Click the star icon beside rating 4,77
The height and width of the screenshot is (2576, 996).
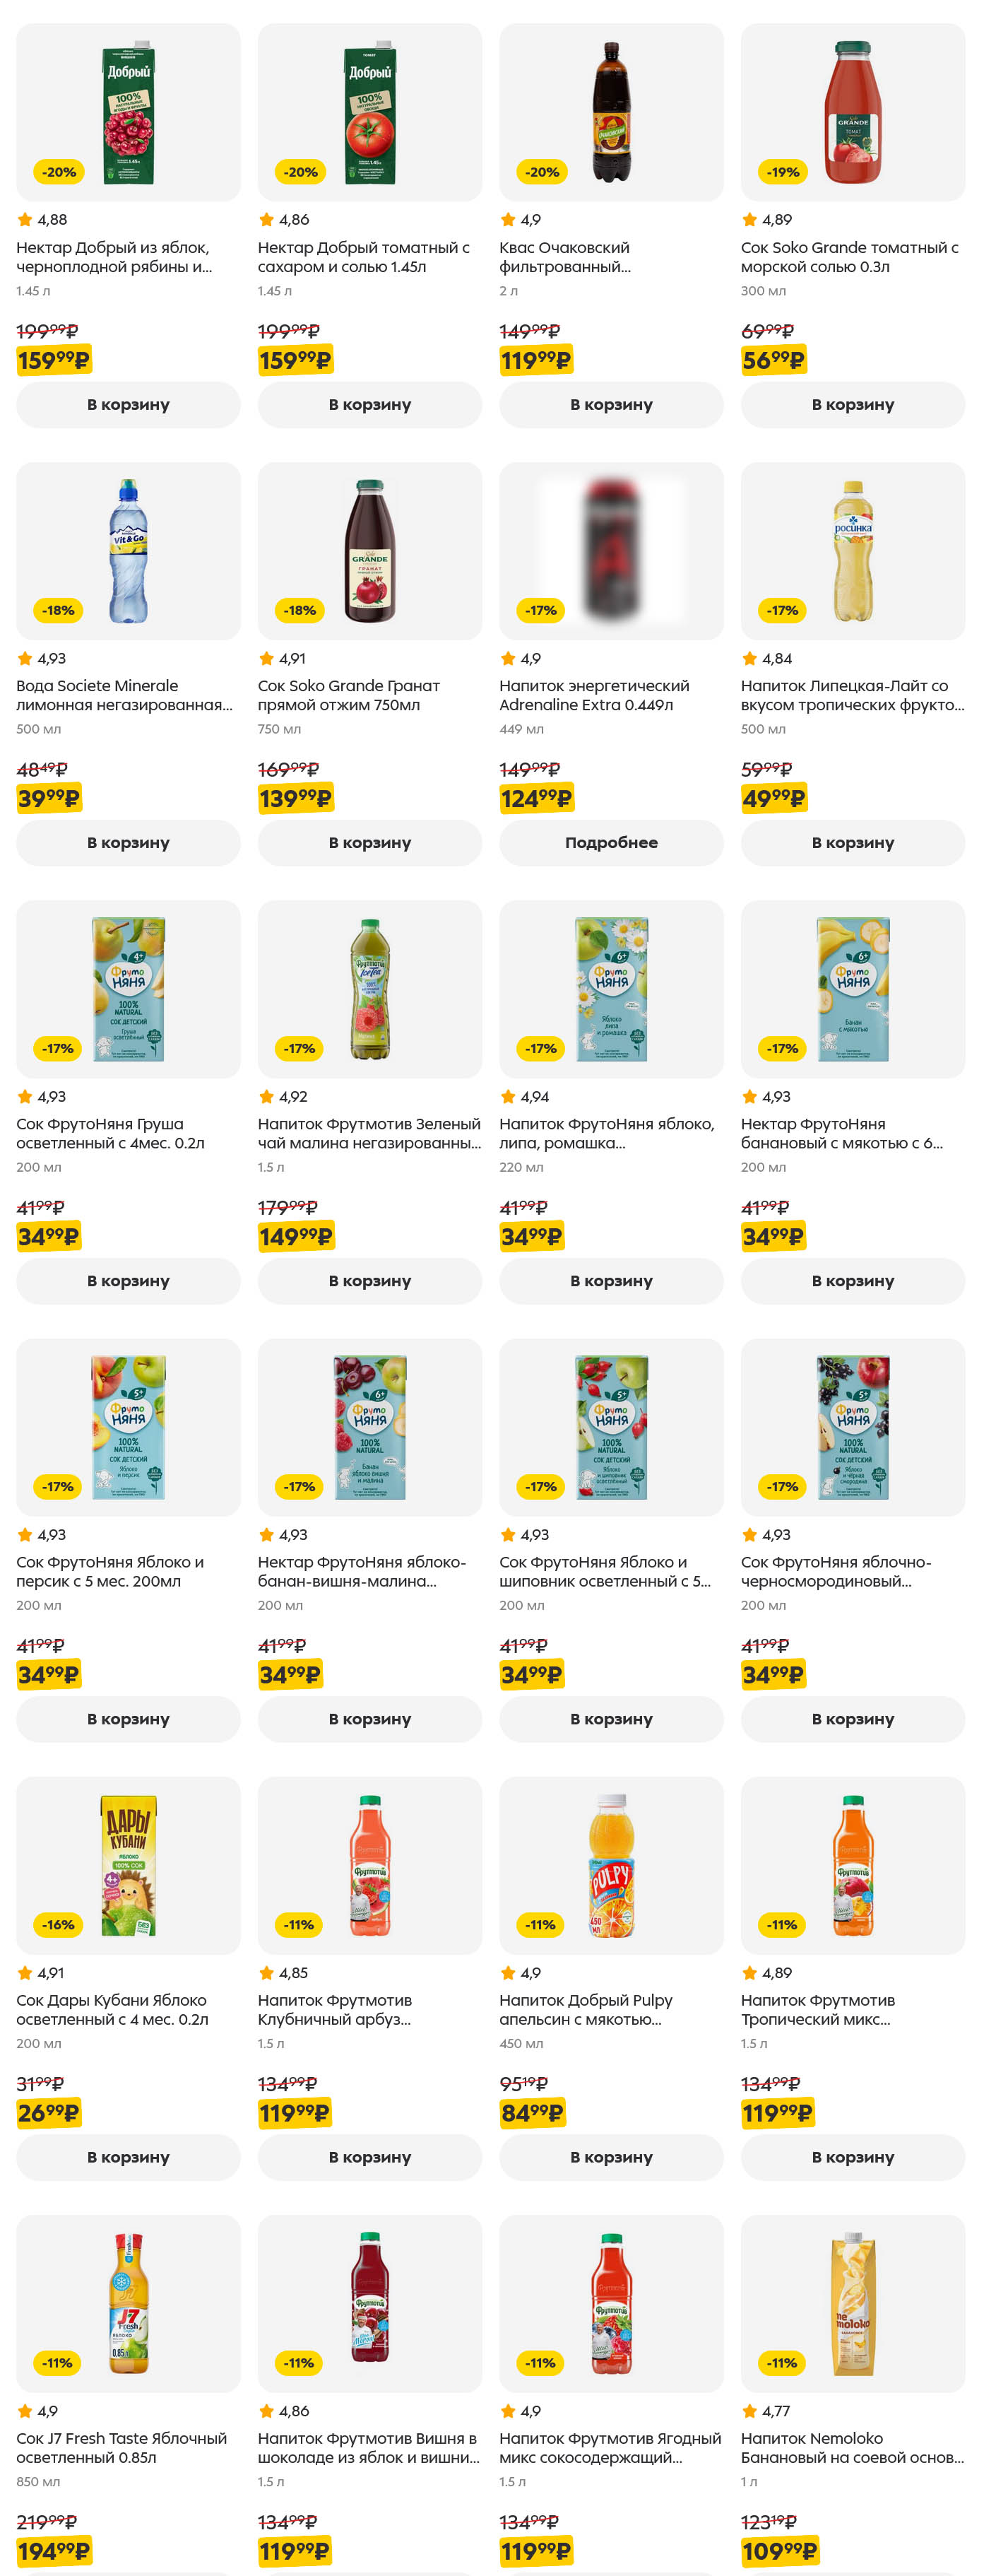pos(750,2411)
